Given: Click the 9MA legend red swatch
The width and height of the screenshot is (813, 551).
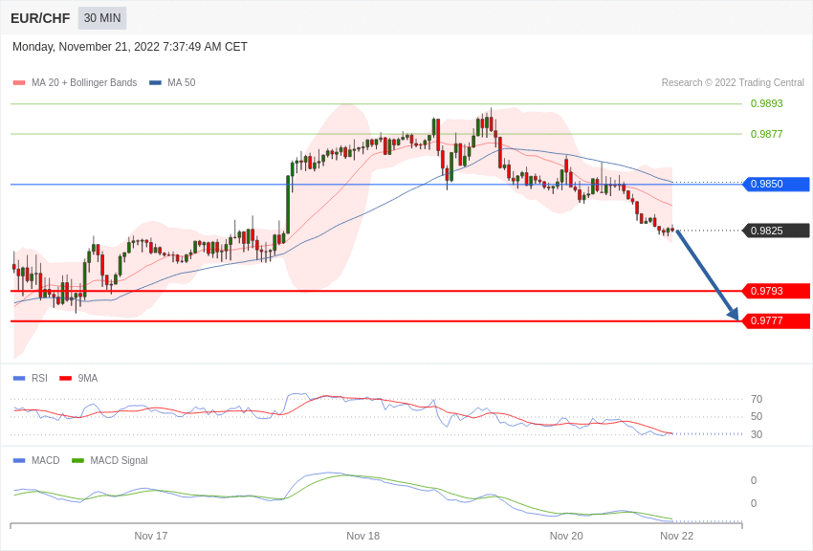Looking at the screenshot, I should pyautogui.click(x=66, y=379).
